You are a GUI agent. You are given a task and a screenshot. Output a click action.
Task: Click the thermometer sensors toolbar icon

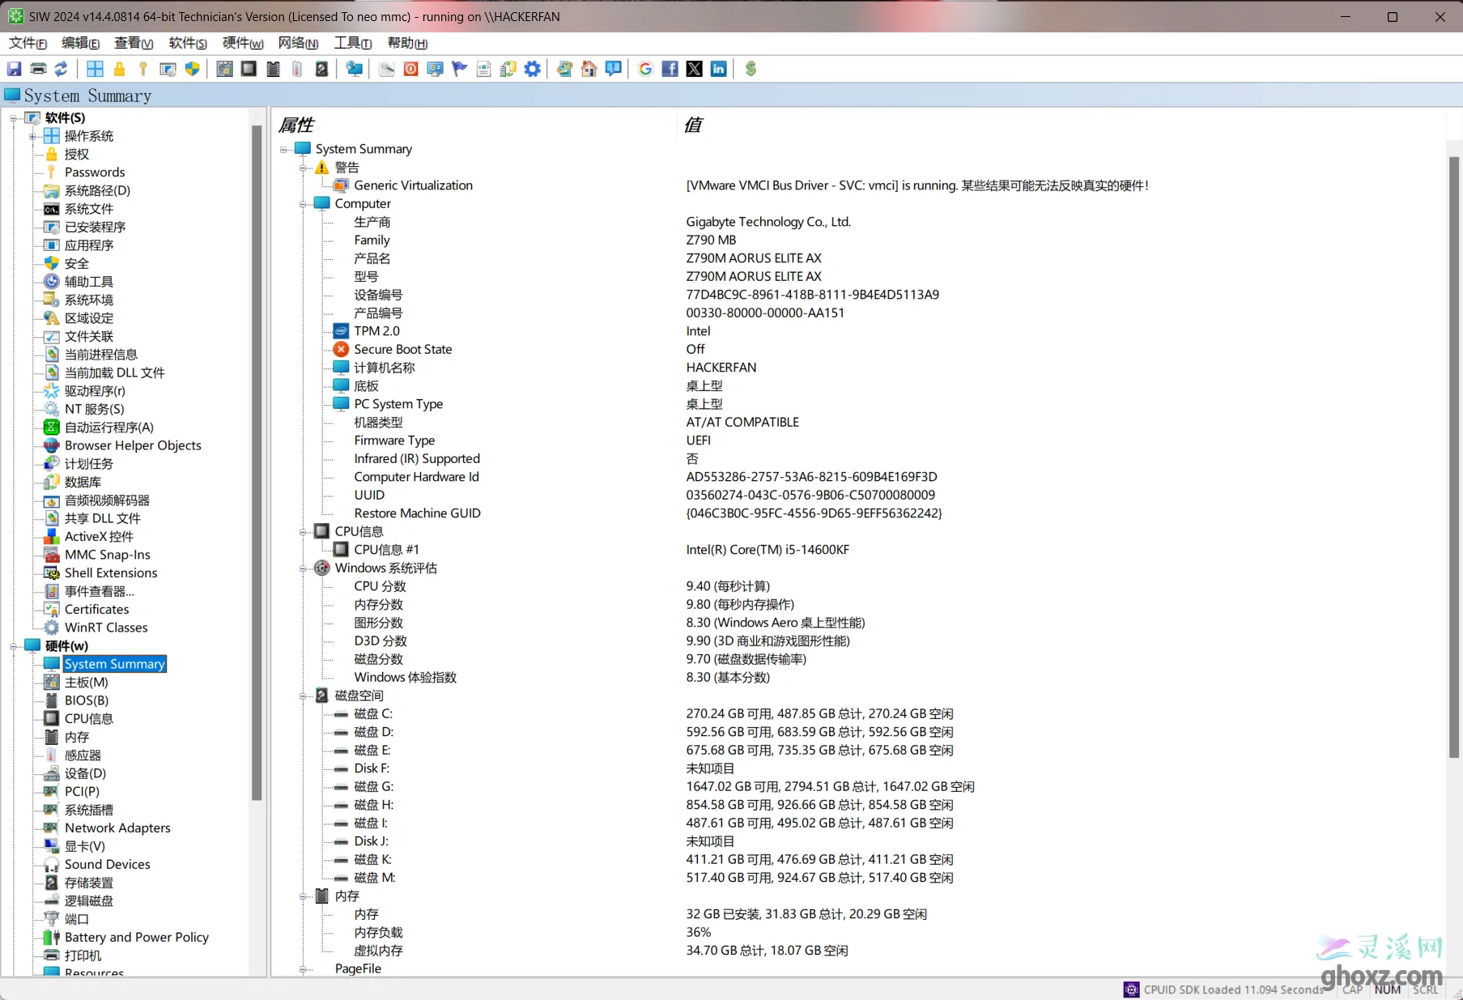point(297,69)
